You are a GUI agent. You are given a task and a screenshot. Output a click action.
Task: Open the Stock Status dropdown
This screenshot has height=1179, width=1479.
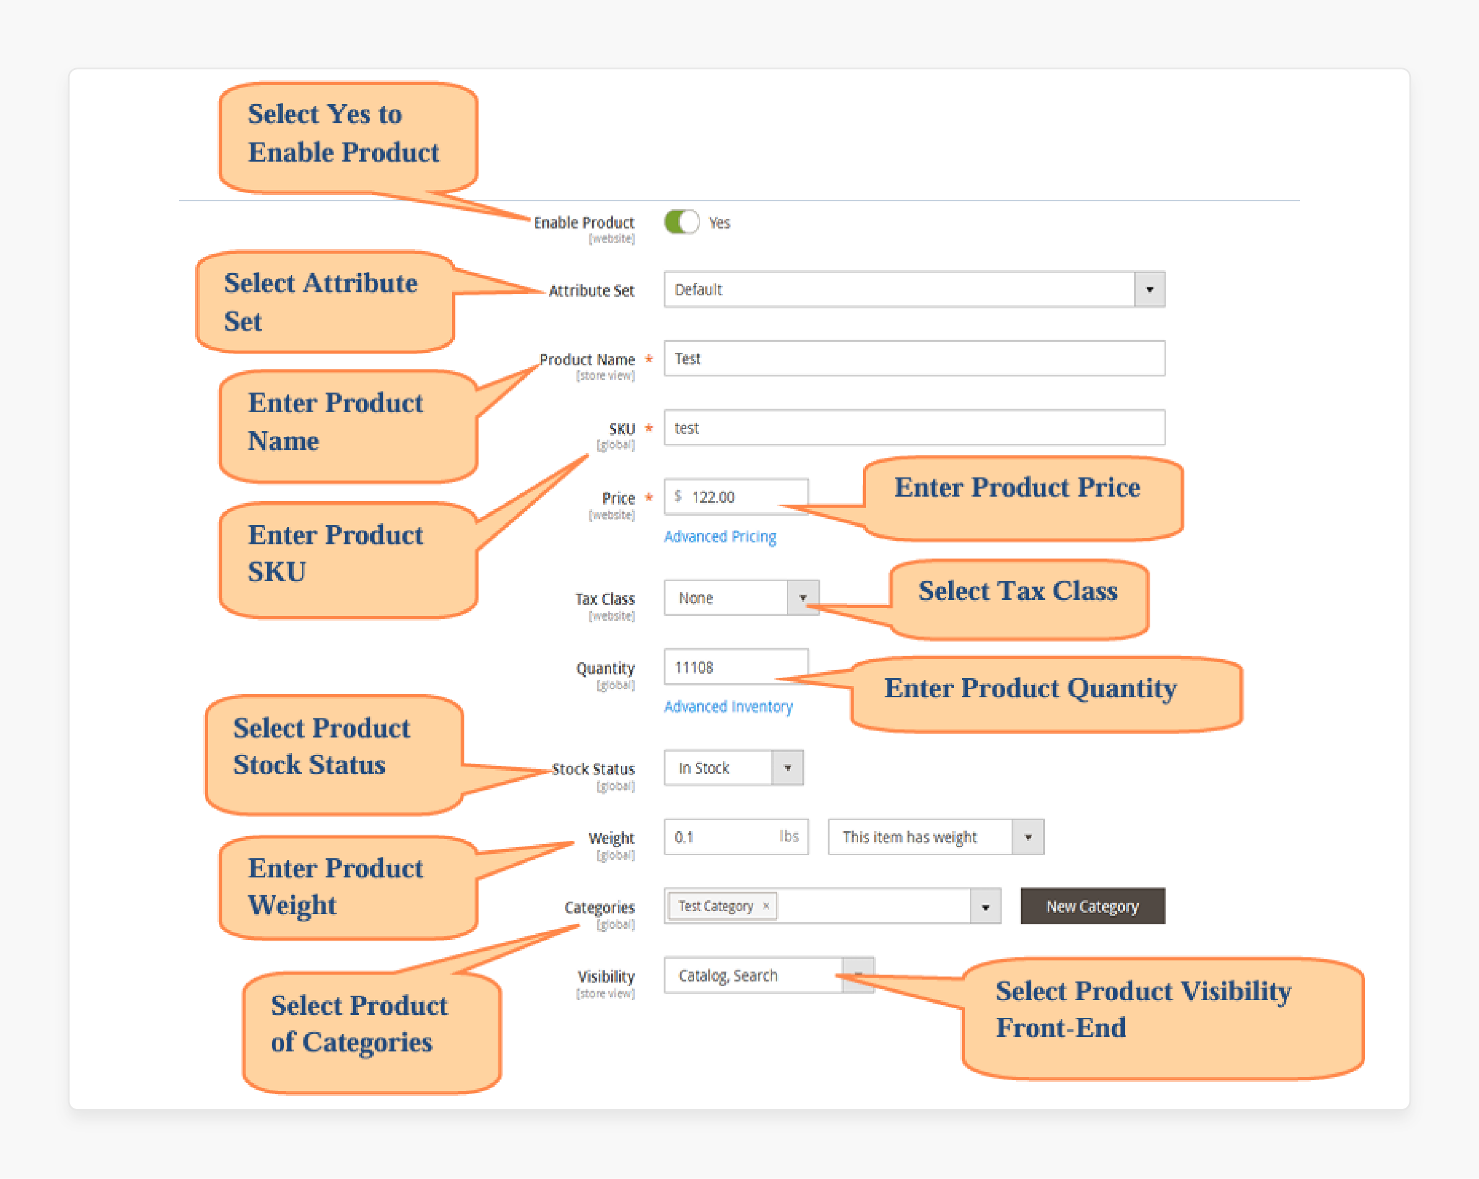[734, 767]
